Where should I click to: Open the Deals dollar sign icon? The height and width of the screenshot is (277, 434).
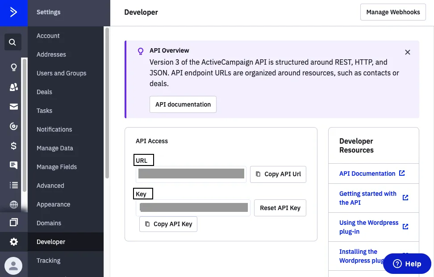[x=13, y=146]
